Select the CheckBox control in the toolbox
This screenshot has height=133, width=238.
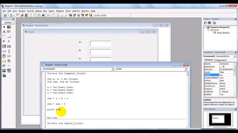point(4,41)
